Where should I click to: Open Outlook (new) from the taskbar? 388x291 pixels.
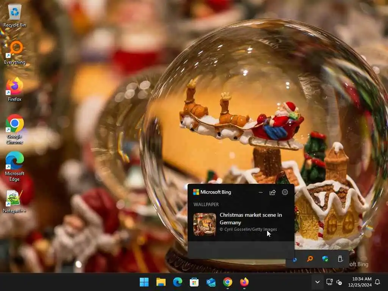point(211,282)
